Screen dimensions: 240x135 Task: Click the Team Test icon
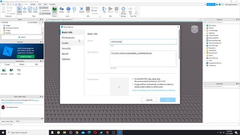tap(130, 10)
